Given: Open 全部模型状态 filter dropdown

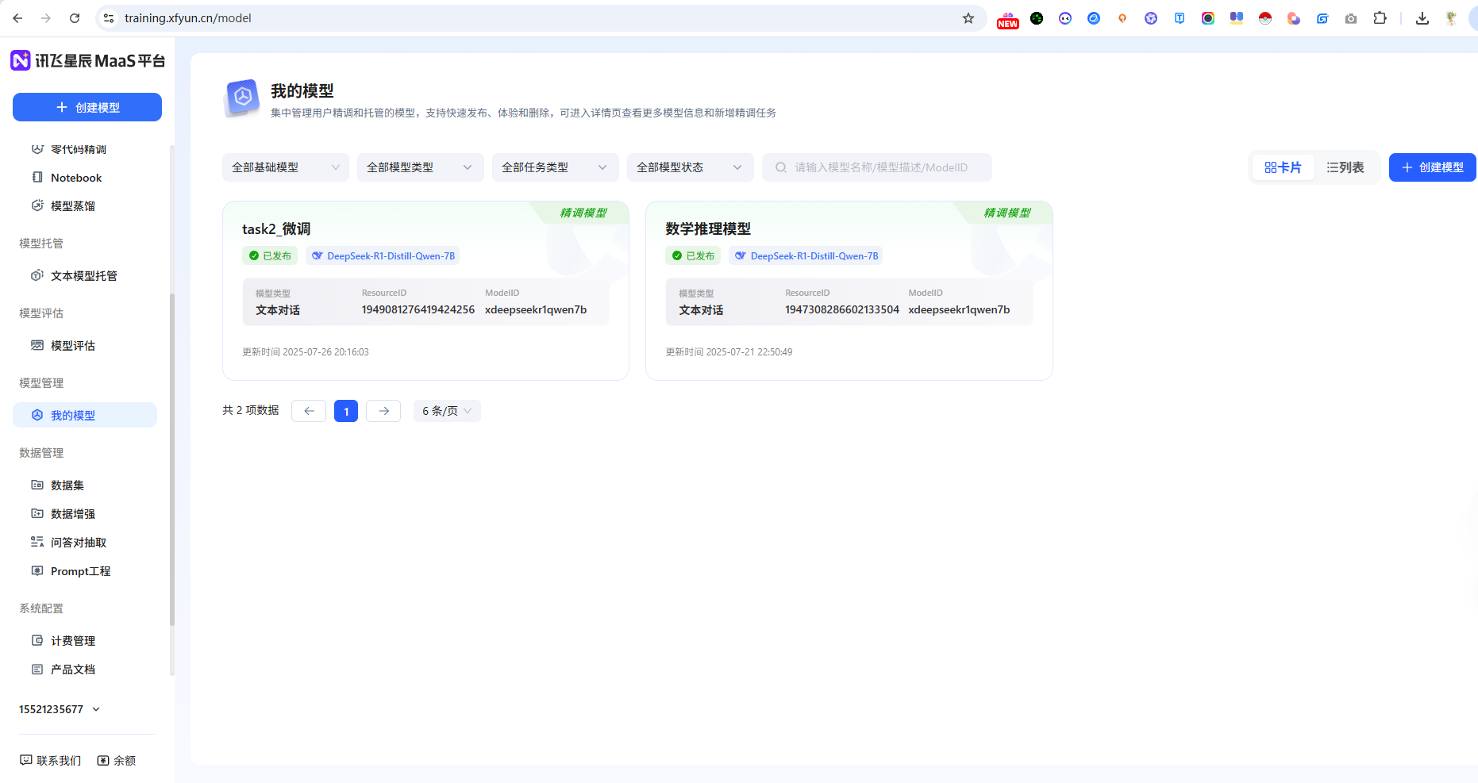Looking at the screenshot, I should 691,167.
